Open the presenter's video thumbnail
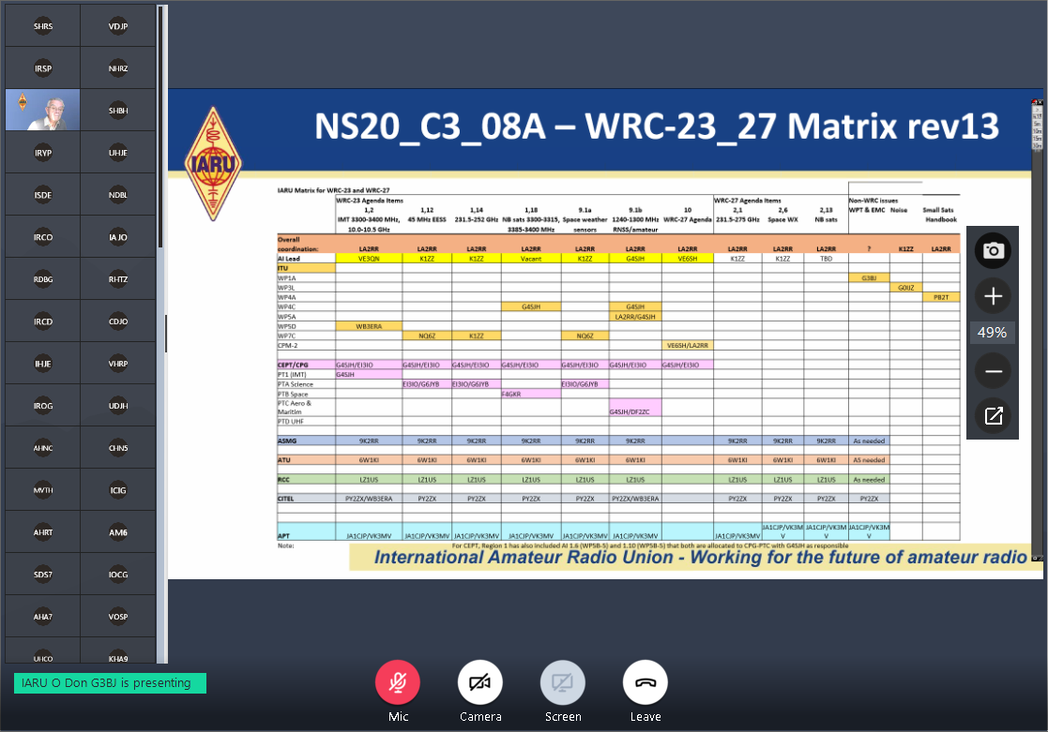This screenshot has width=1048, height=732. point(43,111)
